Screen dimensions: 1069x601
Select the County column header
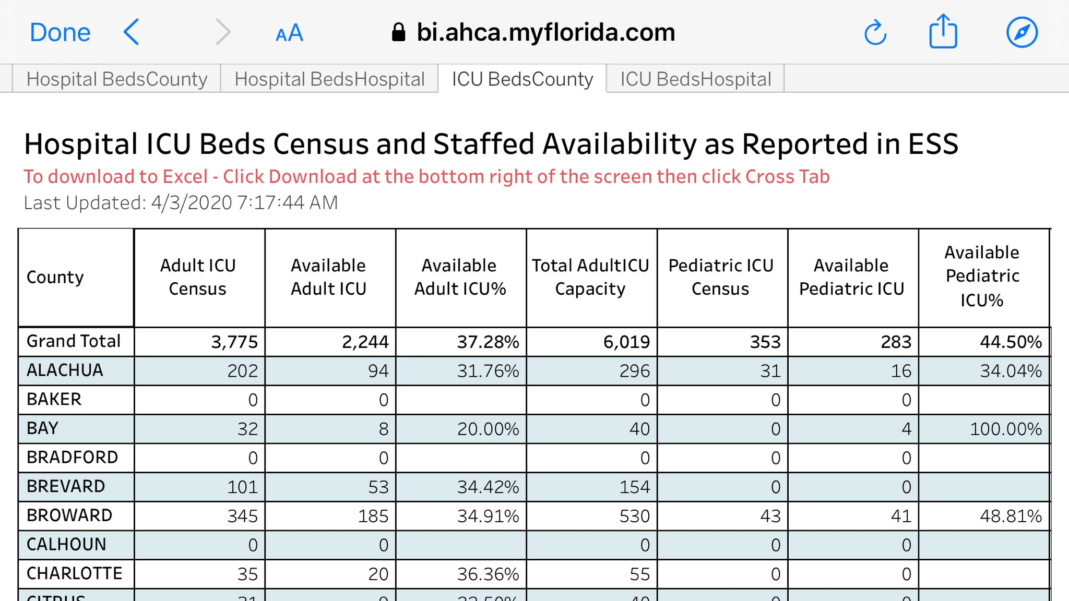(x=55, y=277)
